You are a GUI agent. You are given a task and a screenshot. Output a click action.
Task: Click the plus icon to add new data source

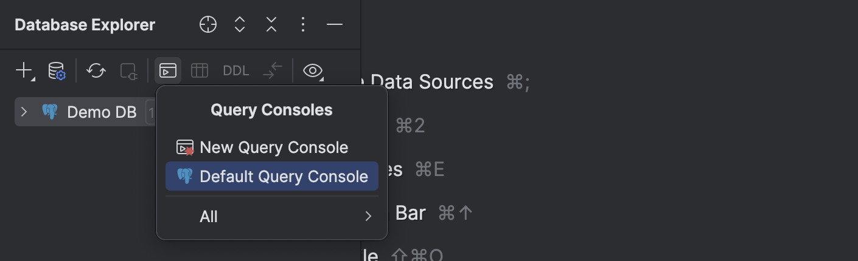[x=24, y=70]
